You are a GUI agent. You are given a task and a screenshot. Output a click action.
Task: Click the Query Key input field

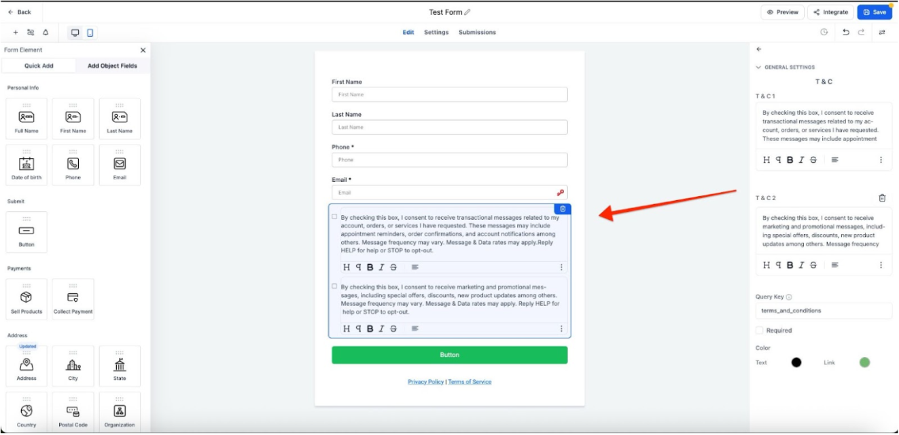tap(824, 311)
